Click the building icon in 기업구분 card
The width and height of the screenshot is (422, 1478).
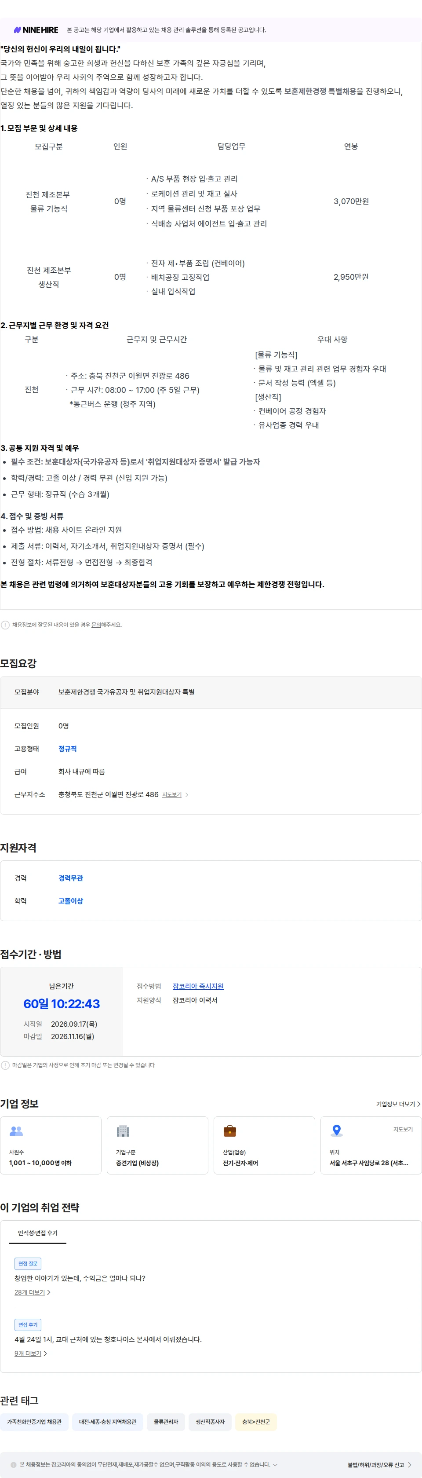(x=123, y=1131)
